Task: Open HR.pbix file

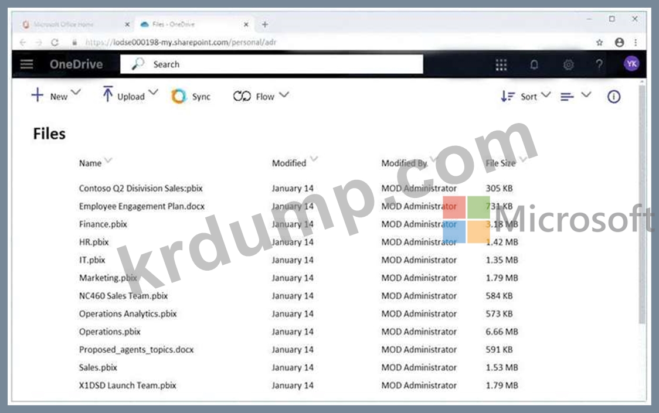Action: pos(94,242)
